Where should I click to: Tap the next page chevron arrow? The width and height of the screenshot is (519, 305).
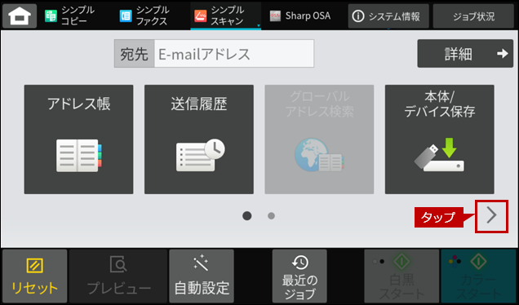[491, 216]
